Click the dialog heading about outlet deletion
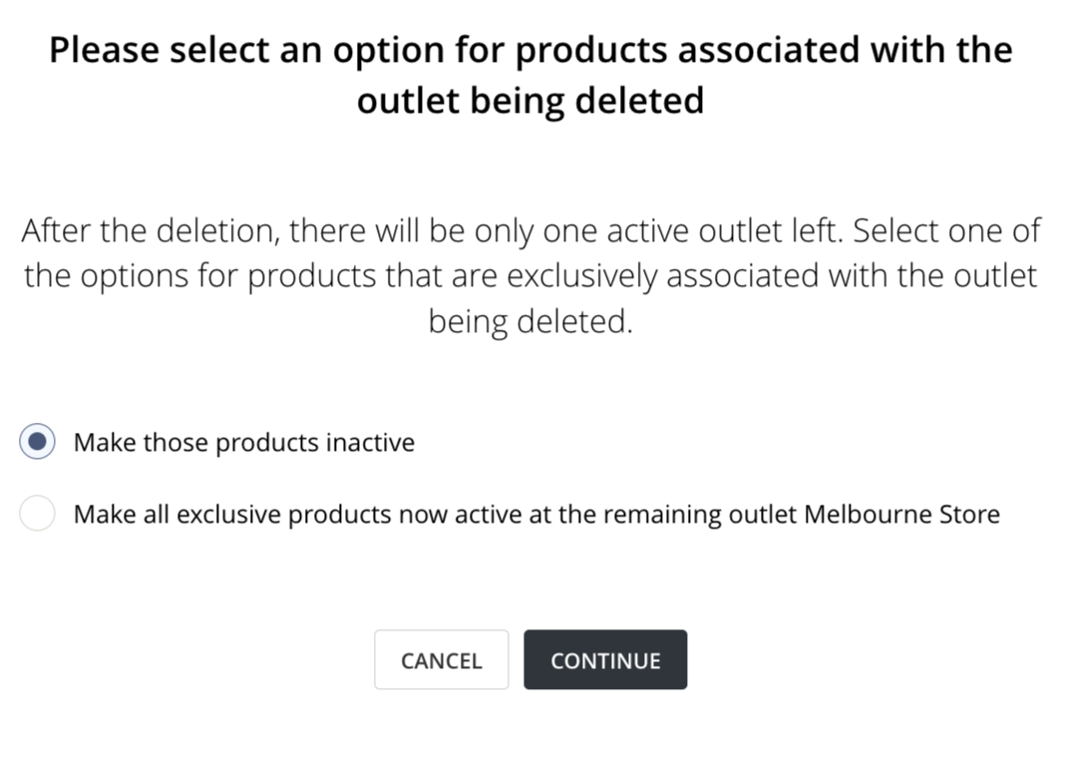The image size is (1067, 767). pyautogui.click(x=531, y=75)
